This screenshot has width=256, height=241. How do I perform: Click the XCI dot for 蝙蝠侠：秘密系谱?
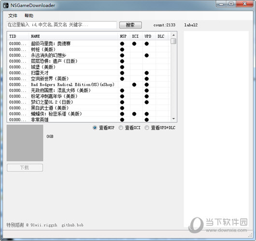pyautogui.click(x=134, y=114)
